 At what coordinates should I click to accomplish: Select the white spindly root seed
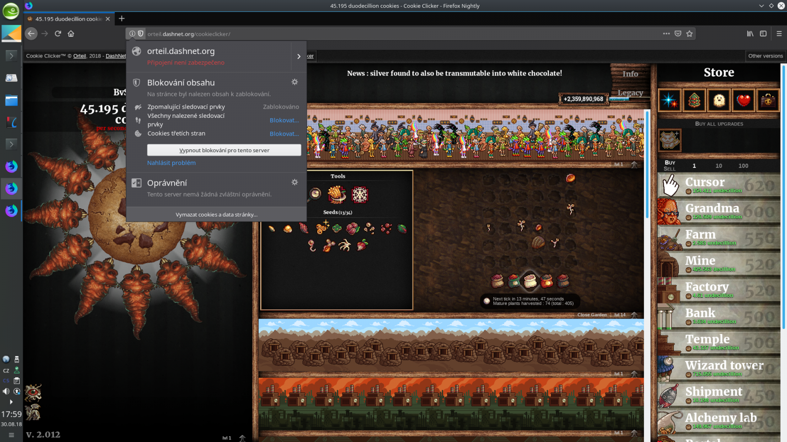coord(344,245)
